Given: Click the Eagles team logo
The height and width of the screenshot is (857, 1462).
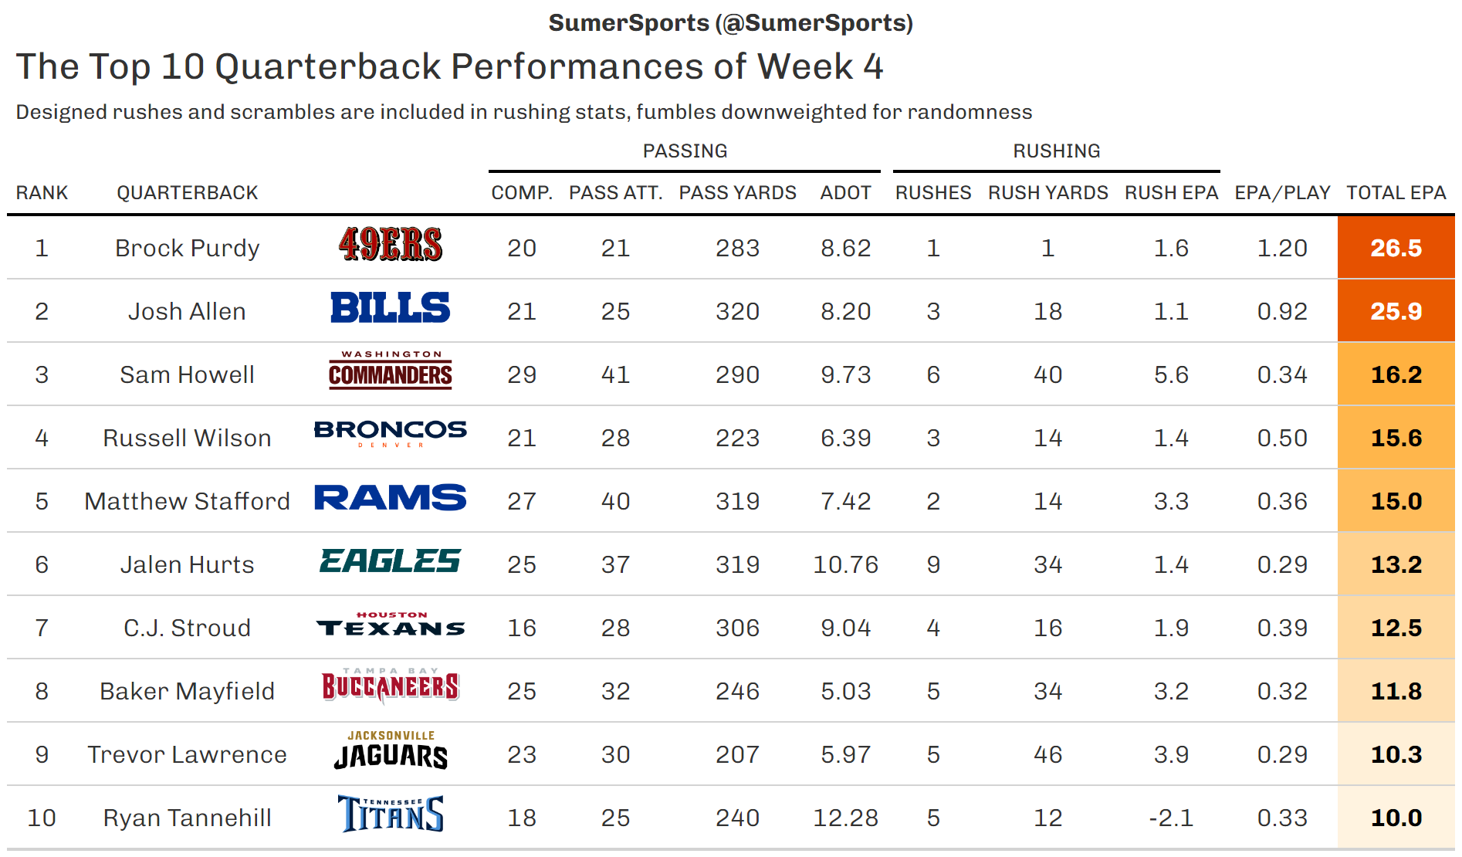Looking at the screenshot, I should pyautogui.click(x=391, y=561).
